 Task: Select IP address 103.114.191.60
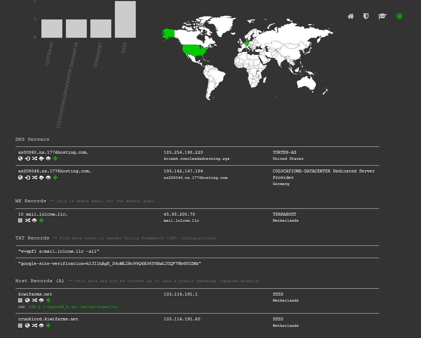(x=182, y=319)
